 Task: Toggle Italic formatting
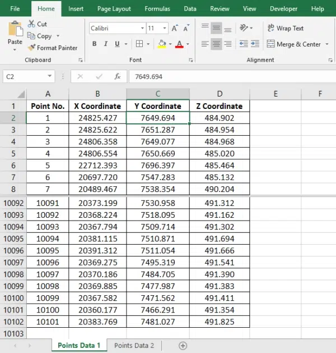106,44
